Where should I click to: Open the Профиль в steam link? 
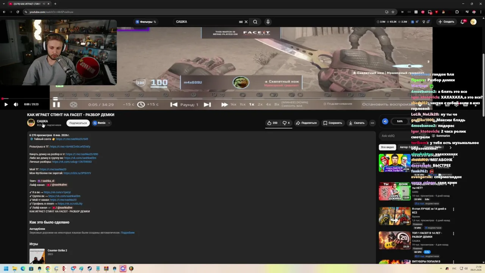pos(70,204)
